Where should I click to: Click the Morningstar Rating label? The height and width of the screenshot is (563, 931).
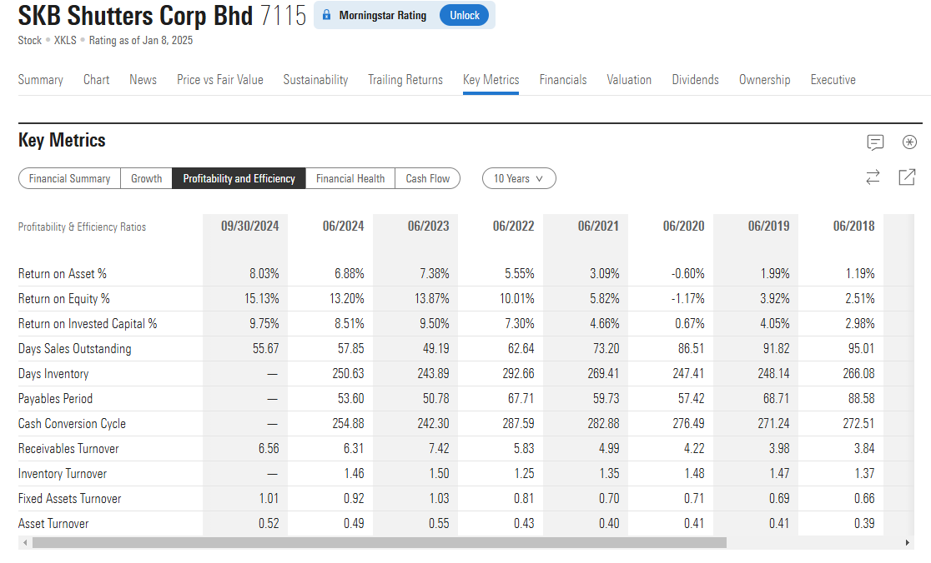pos(383,16)
